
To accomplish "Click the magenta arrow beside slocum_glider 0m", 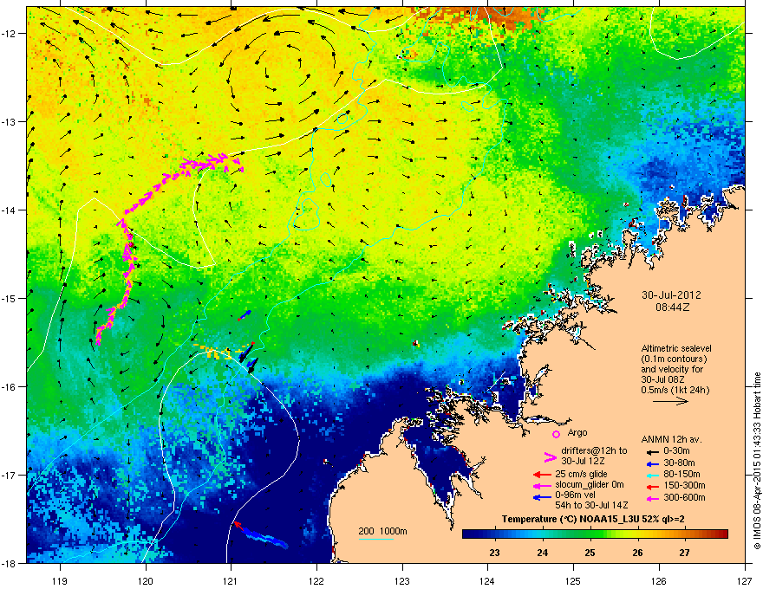I will tap(542, 485).
